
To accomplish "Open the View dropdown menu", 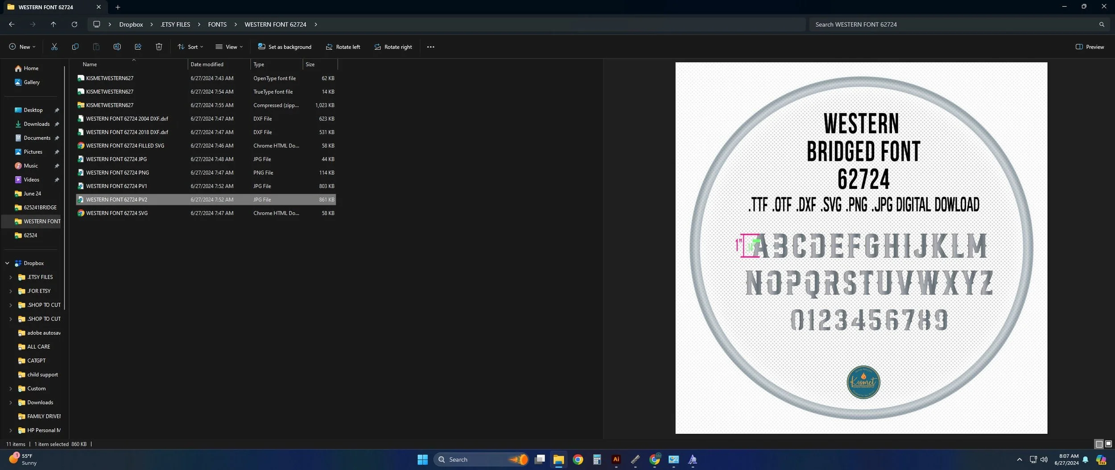I will tap(229, 47).
